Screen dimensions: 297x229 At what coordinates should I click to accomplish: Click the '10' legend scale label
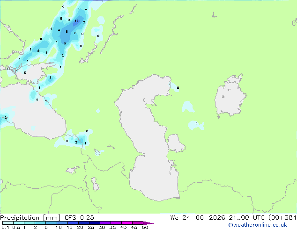point(59,227)
